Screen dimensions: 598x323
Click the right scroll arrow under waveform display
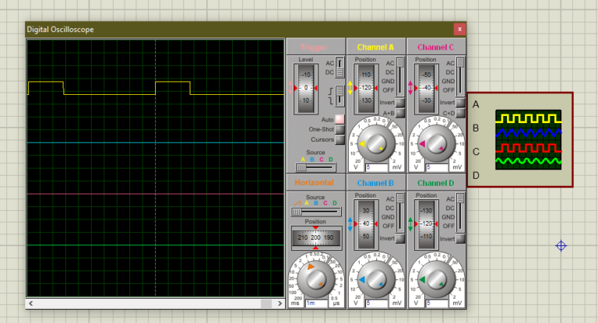(280, 304)
